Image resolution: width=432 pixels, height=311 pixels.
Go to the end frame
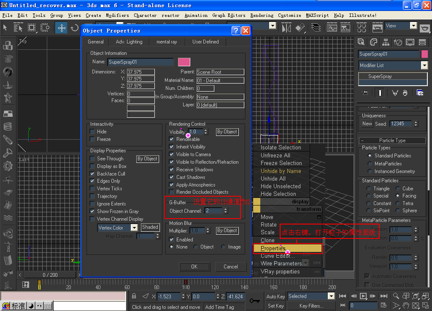(384, 296)
